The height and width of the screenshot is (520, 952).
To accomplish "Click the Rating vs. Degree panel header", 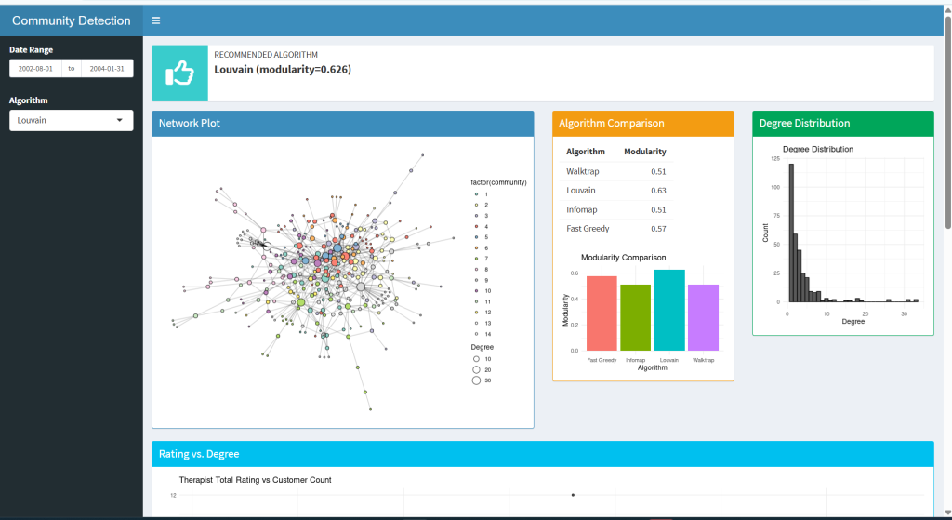I will coord(542,454).
